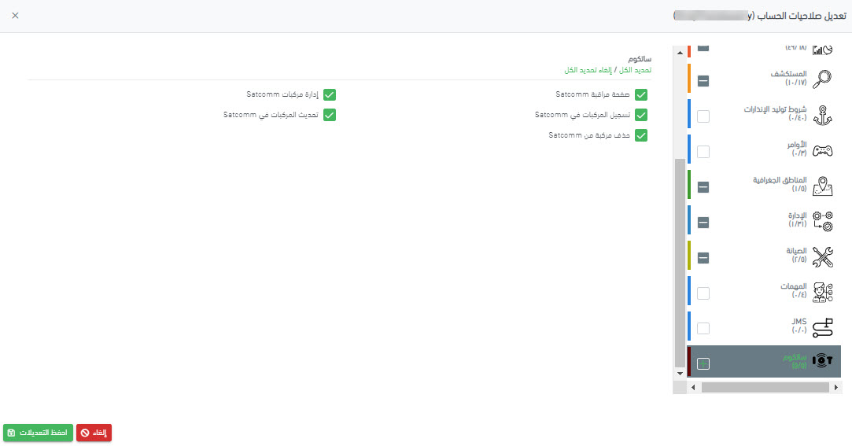
Task: Disable حذف مركبة من Satcomm permission
Action: coord(641,135)
